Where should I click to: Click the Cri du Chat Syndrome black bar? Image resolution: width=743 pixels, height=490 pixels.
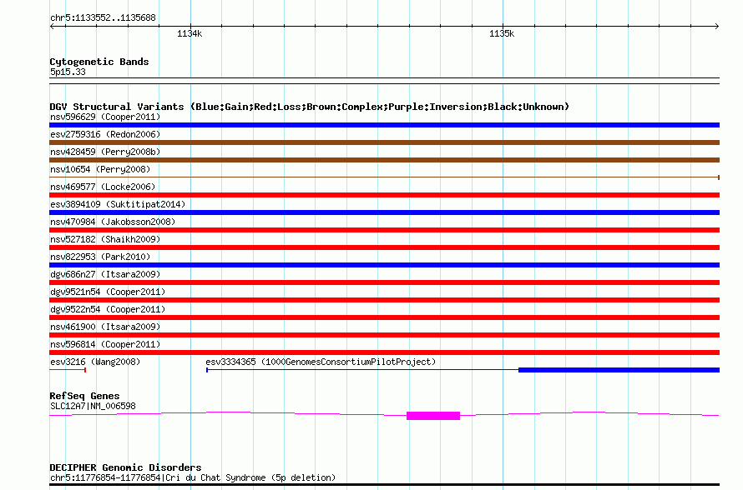point(384,485)
